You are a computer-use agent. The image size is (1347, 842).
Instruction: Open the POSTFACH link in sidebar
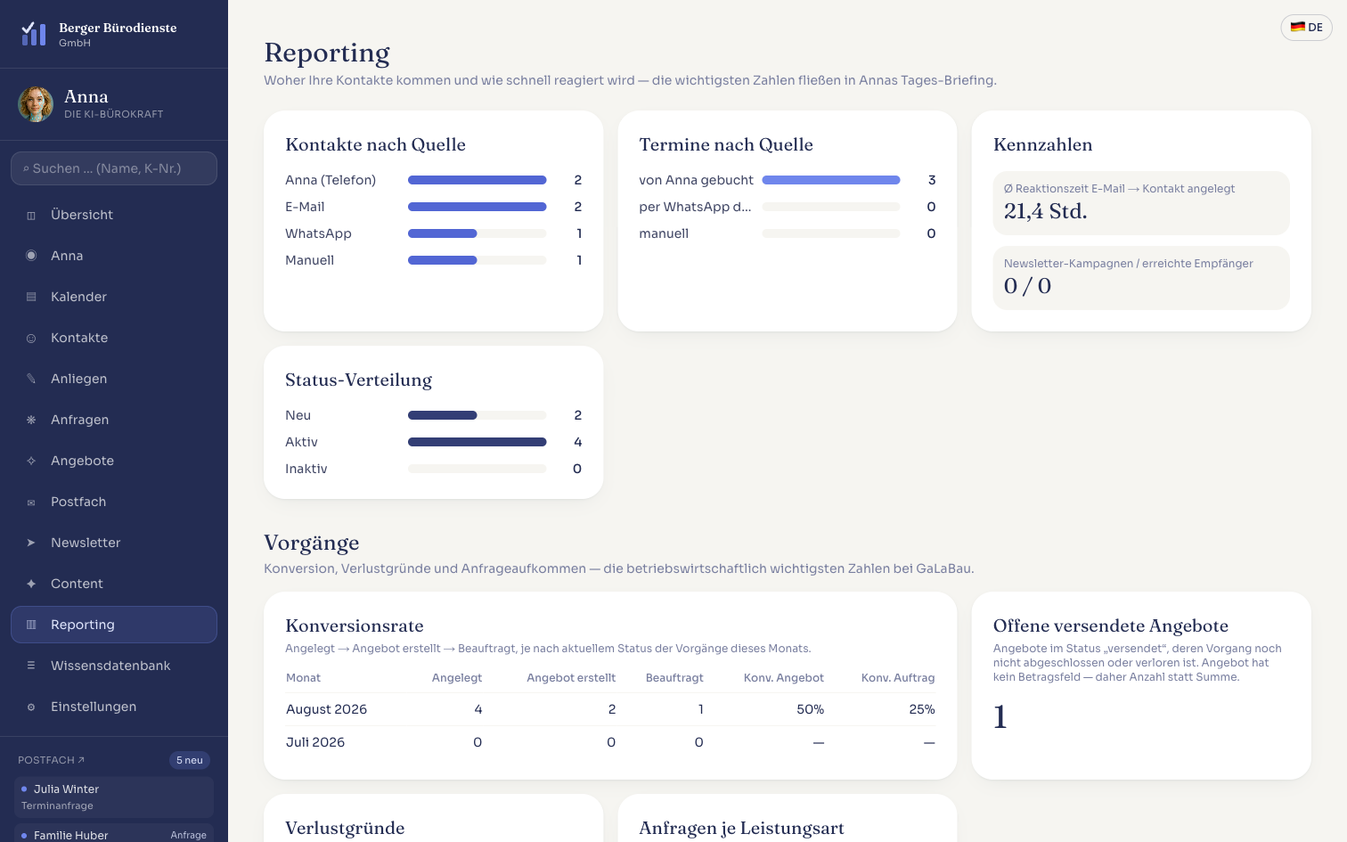click(x=51, y=760)
